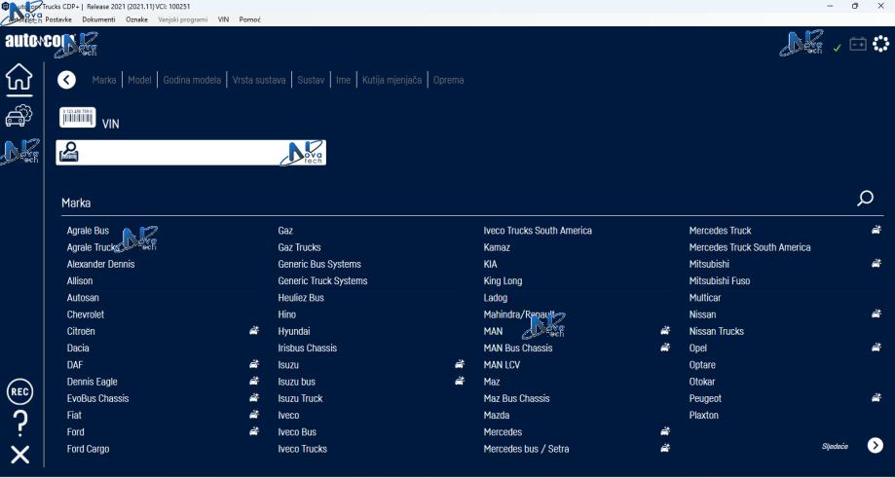Go to the Home screen icon
This screenshot has width=895, height=478.
tap(19, 77)
